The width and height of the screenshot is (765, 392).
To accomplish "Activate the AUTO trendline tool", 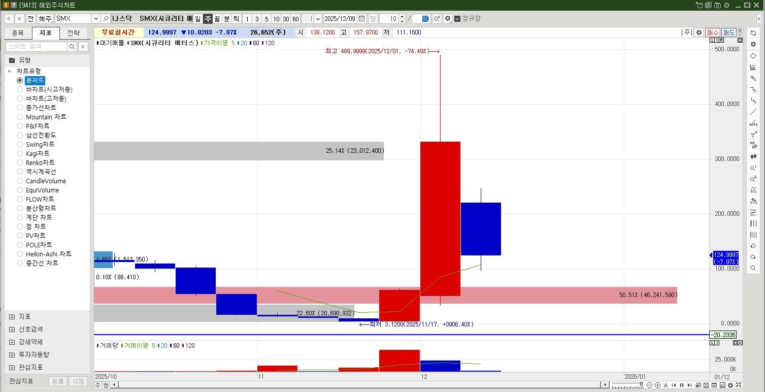I will tap(753, 123).
